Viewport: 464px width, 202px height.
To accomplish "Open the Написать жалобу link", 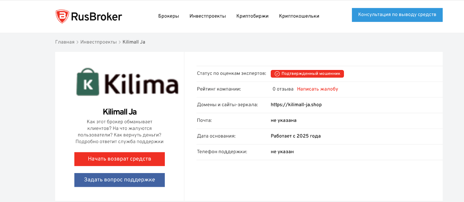I will tap(317, 89).
